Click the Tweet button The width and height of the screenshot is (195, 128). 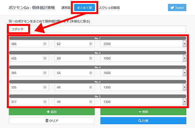[177, 8]
